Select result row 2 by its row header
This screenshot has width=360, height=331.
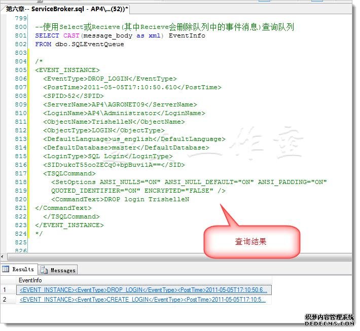7,300
